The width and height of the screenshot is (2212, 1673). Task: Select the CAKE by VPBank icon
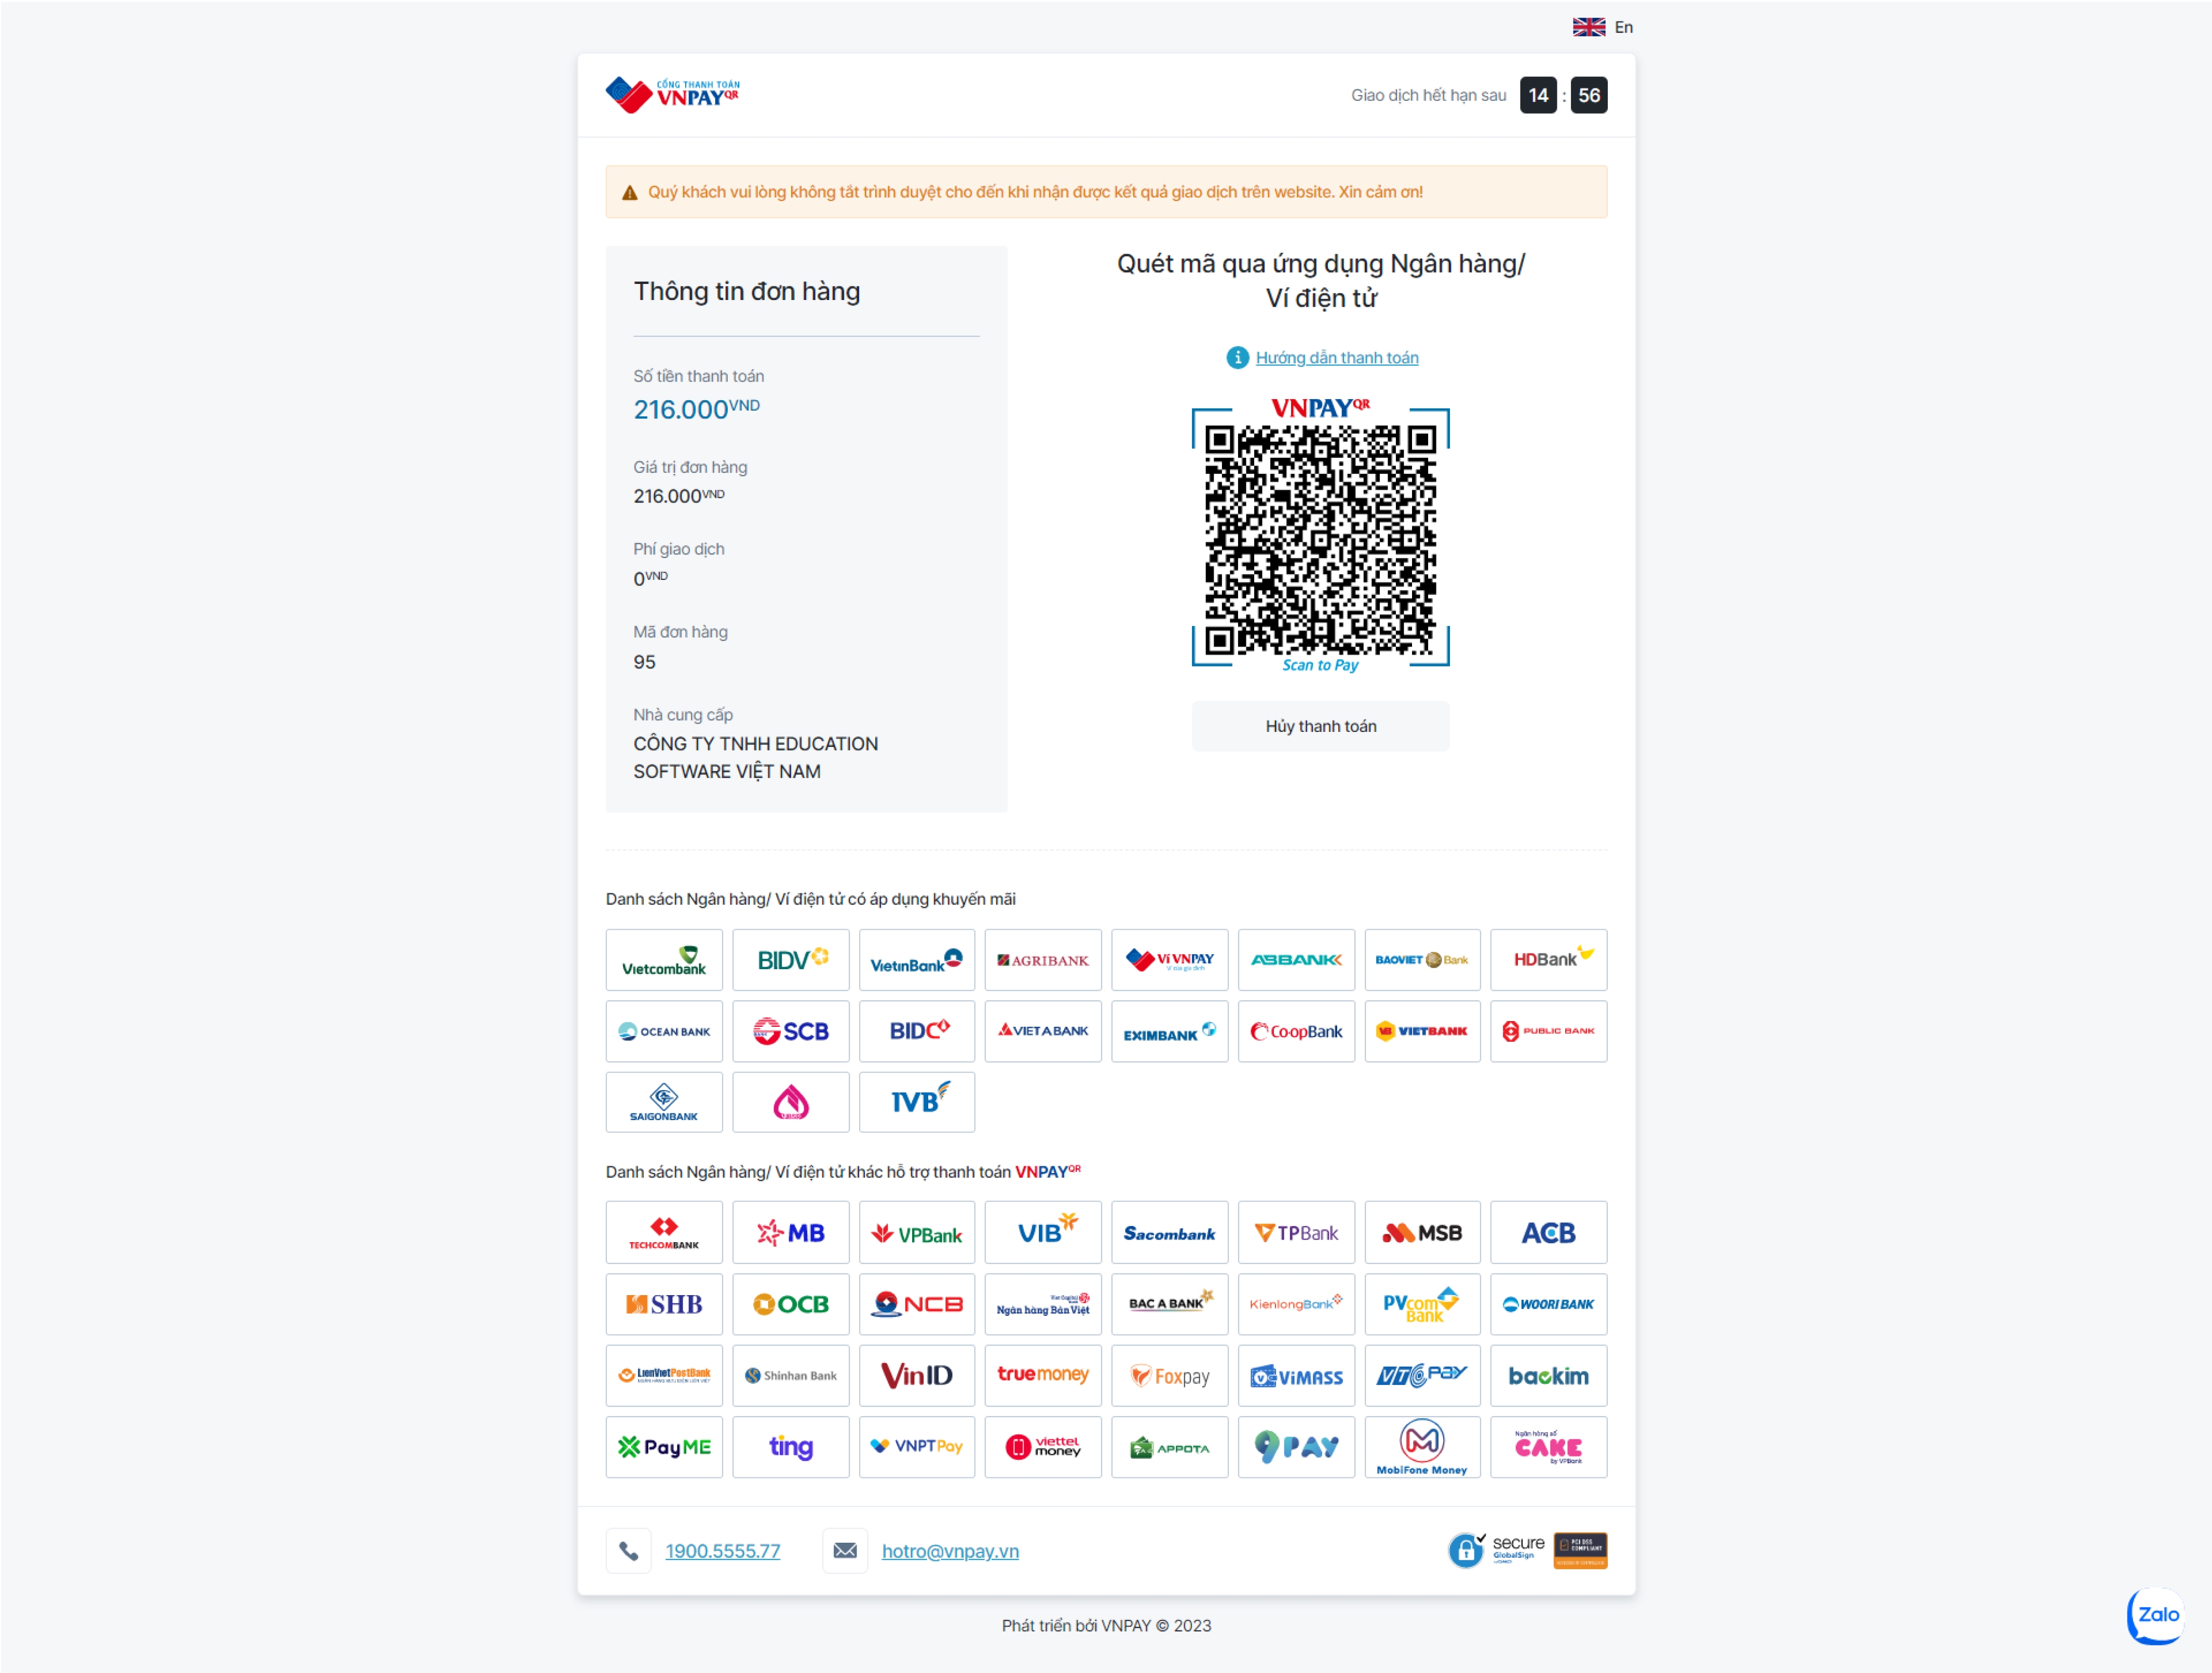pos(1548,1447)
